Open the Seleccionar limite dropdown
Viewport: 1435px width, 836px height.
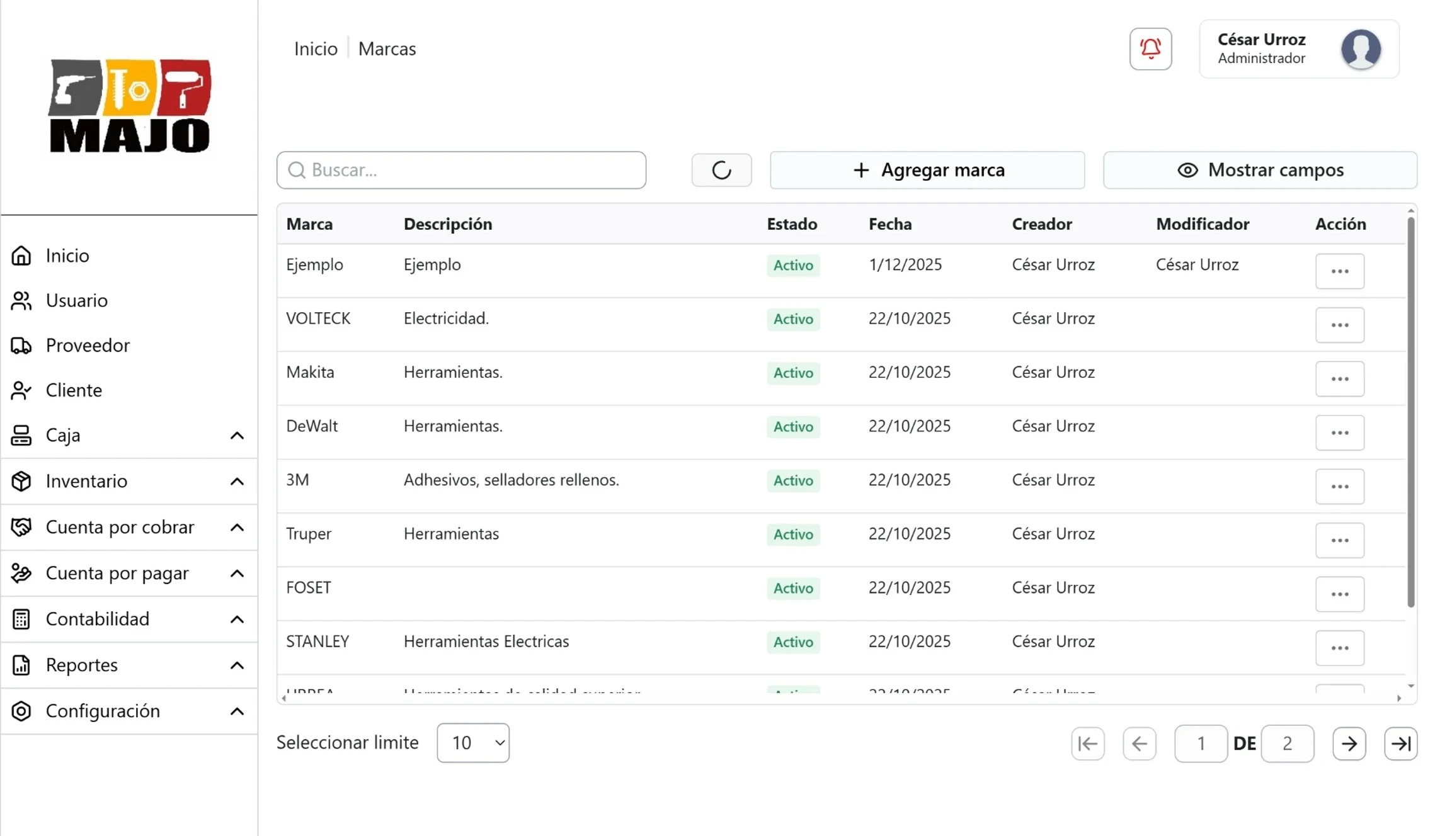tap(473, 743)
